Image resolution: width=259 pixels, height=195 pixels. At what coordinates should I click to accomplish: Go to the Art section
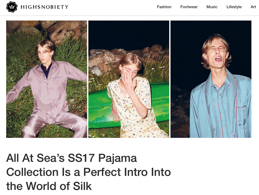pos(253,7)
